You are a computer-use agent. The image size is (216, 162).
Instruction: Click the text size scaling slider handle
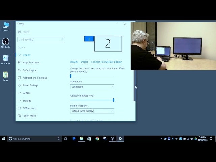tap(71, 76)
